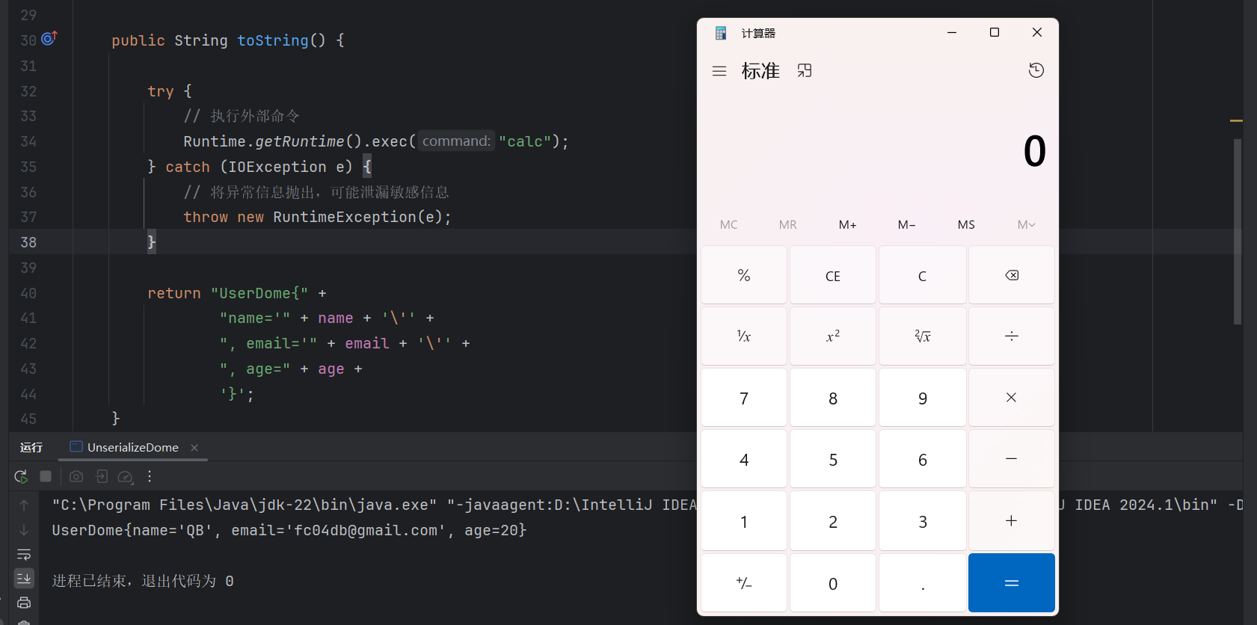Click the thread dump camera icon
Screen dimensions: 1257x625
click(76, 476)
